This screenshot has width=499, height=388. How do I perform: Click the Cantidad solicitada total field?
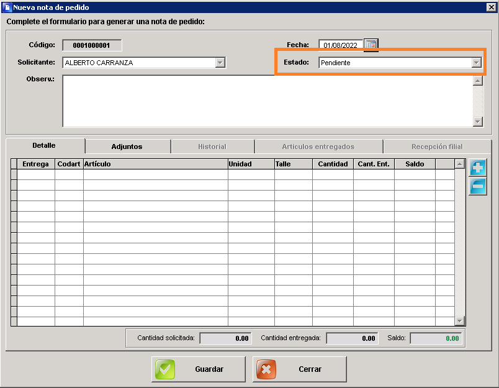coord(226,338)
